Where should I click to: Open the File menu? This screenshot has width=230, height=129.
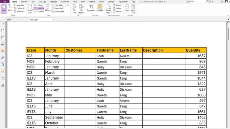pyautogui.click(x=5, y=2)
